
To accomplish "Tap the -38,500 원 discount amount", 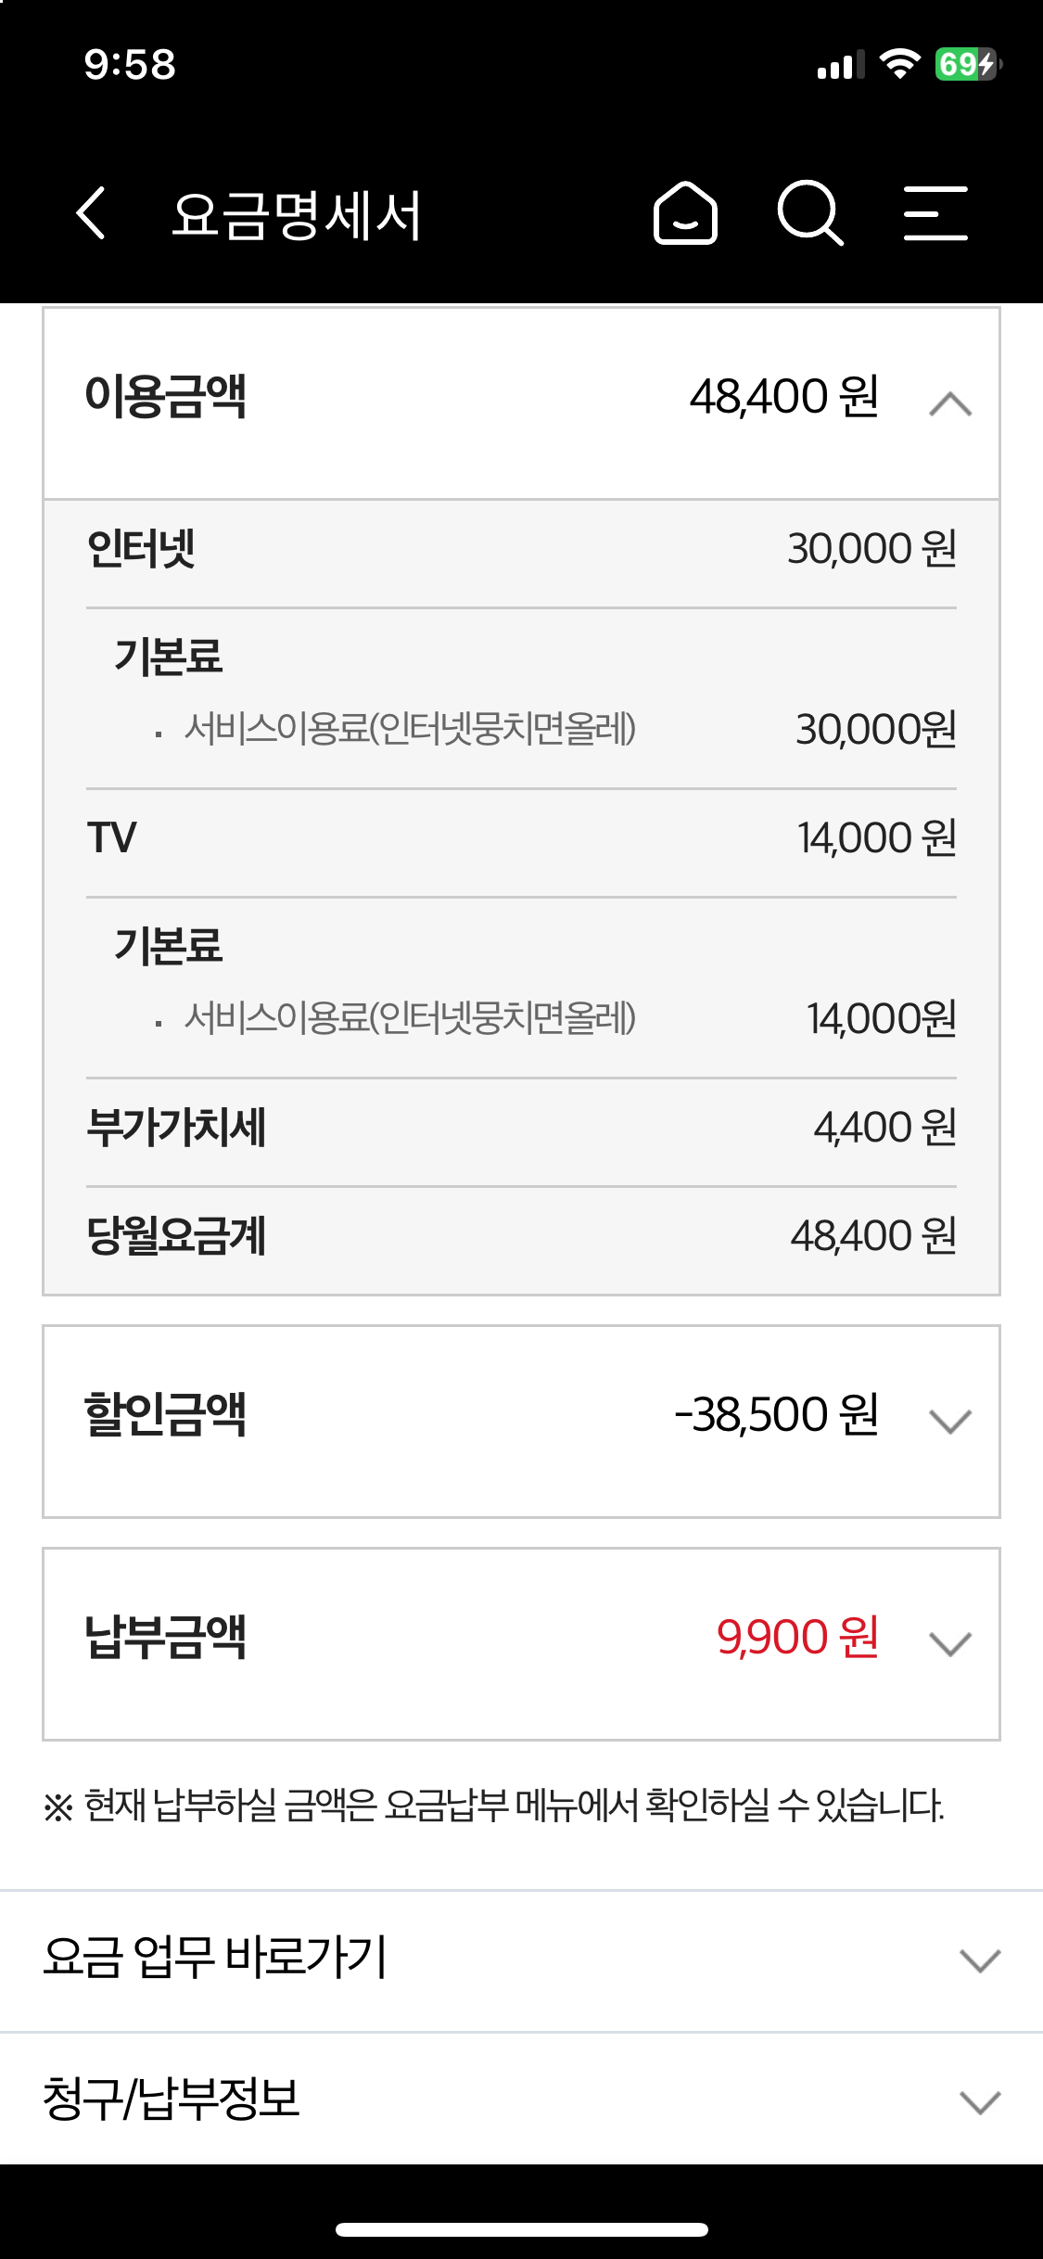I will click(777, 1415).
